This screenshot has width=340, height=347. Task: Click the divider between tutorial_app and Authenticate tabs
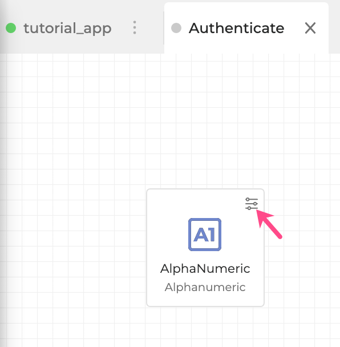click(x=164, y=28)
